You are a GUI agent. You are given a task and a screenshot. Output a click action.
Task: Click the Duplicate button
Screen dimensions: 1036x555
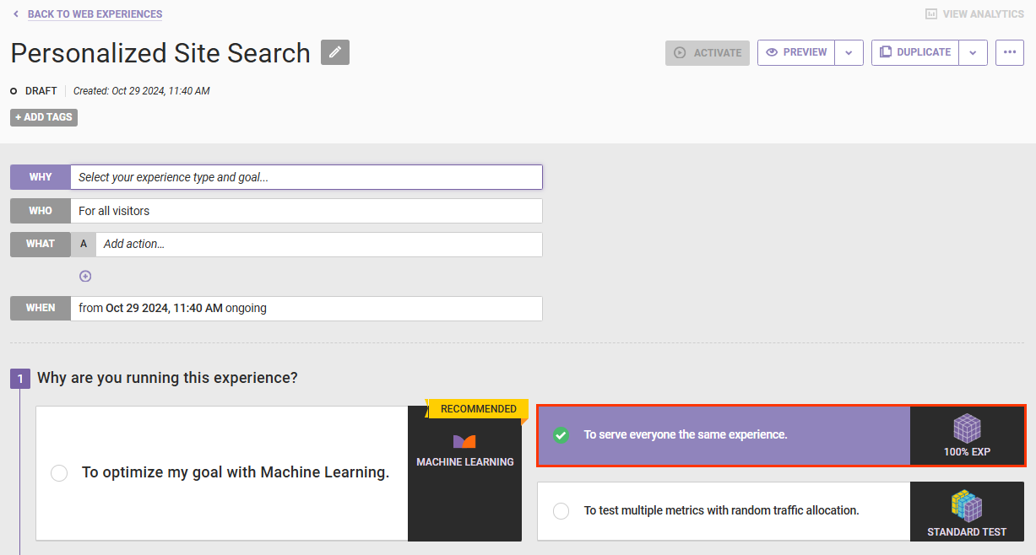915,52
